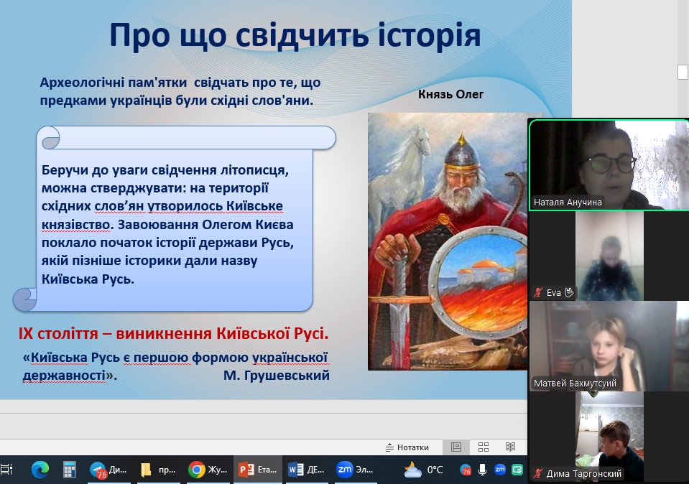The image size is (689, 484).
Task: Switch to the PowerPoint window on taskbar
Action: pos(257,470)
